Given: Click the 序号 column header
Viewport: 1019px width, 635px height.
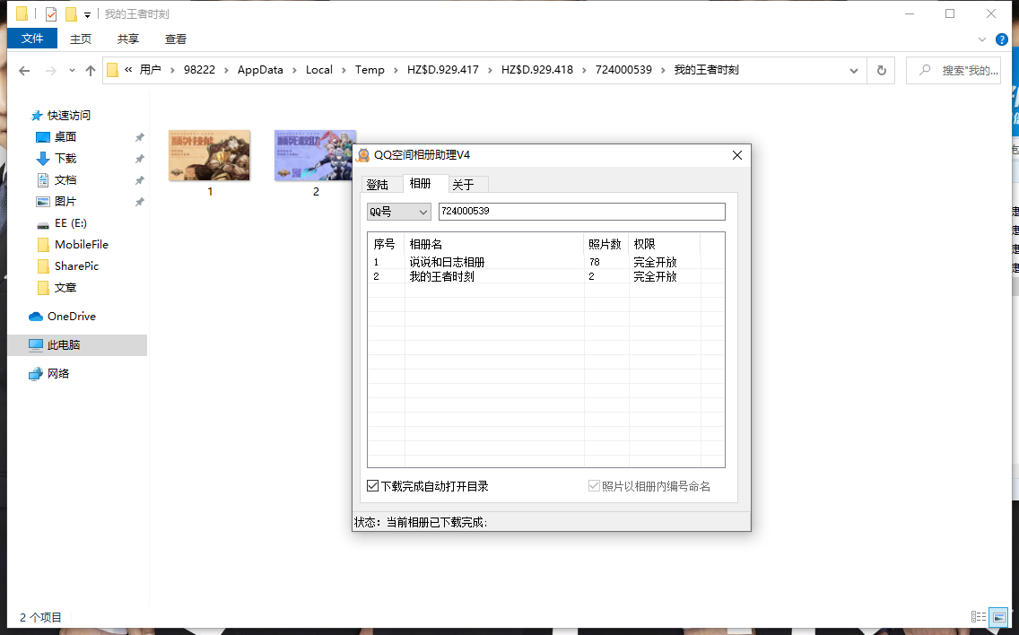Looking at the screenshot, I should click(x=387, y=244).
